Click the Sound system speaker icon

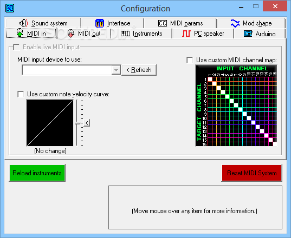tap(23, 23)
